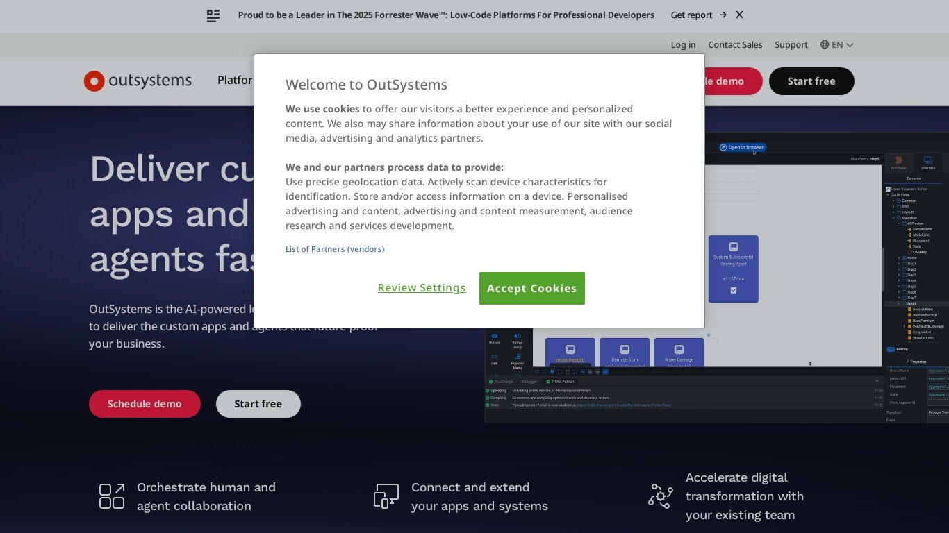Dismiss the Forrester Wave announcement banner

point(739,15)
